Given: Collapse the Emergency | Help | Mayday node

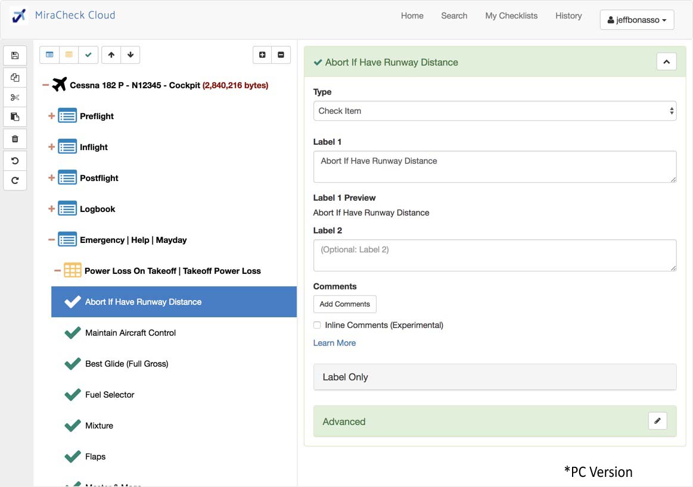Looking at the screenshot, I should pyautogui.click(x=51, y=240).
